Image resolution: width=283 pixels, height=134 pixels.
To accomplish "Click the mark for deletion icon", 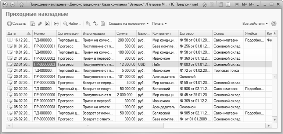I will coord(47,24).
